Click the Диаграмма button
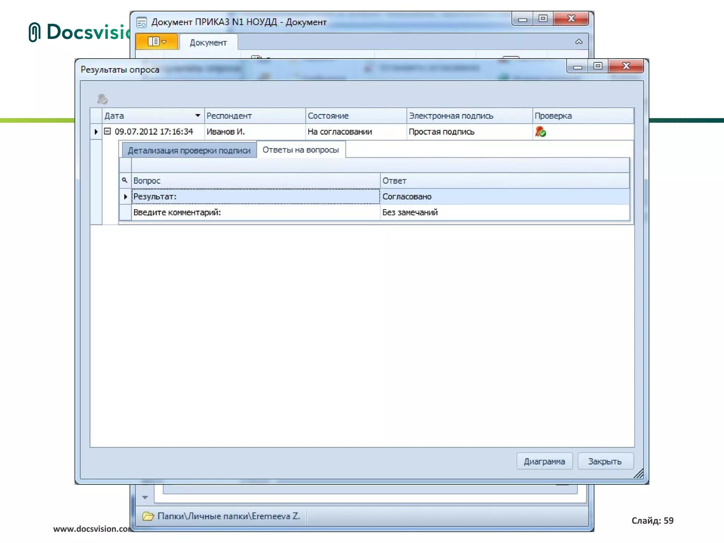 [544, 461]
